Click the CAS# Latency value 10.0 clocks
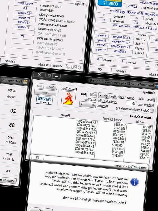 pyautogui.click(x=25, y=13)
